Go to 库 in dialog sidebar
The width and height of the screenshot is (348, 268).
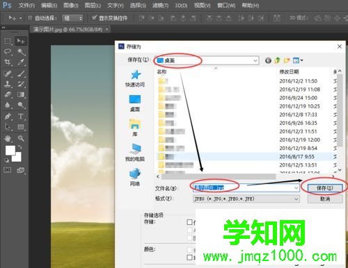135,128
